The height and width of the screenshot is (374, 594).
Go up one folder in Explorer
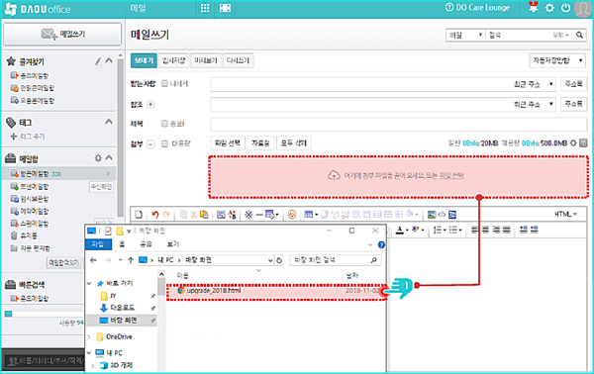click(131, 260)
